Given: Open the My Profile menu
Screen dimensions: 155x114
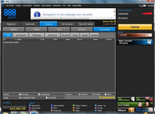Looking at the screenshot, I should click(10, 5).
